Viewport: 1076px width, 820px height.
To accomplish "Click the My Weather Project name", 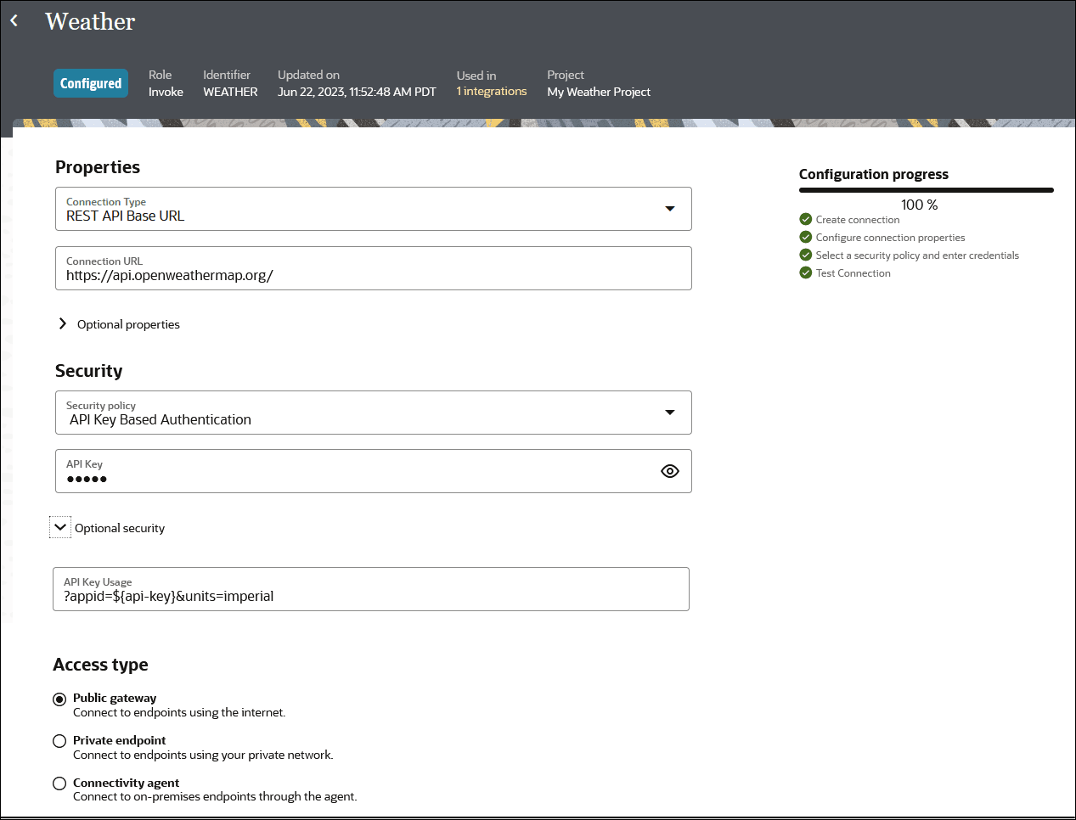I will [x=599, y=92].
